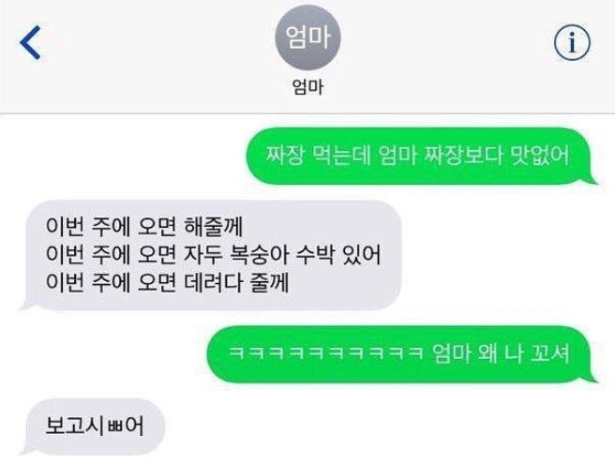Open contact details via the info icon

click(x=572, y=42)
